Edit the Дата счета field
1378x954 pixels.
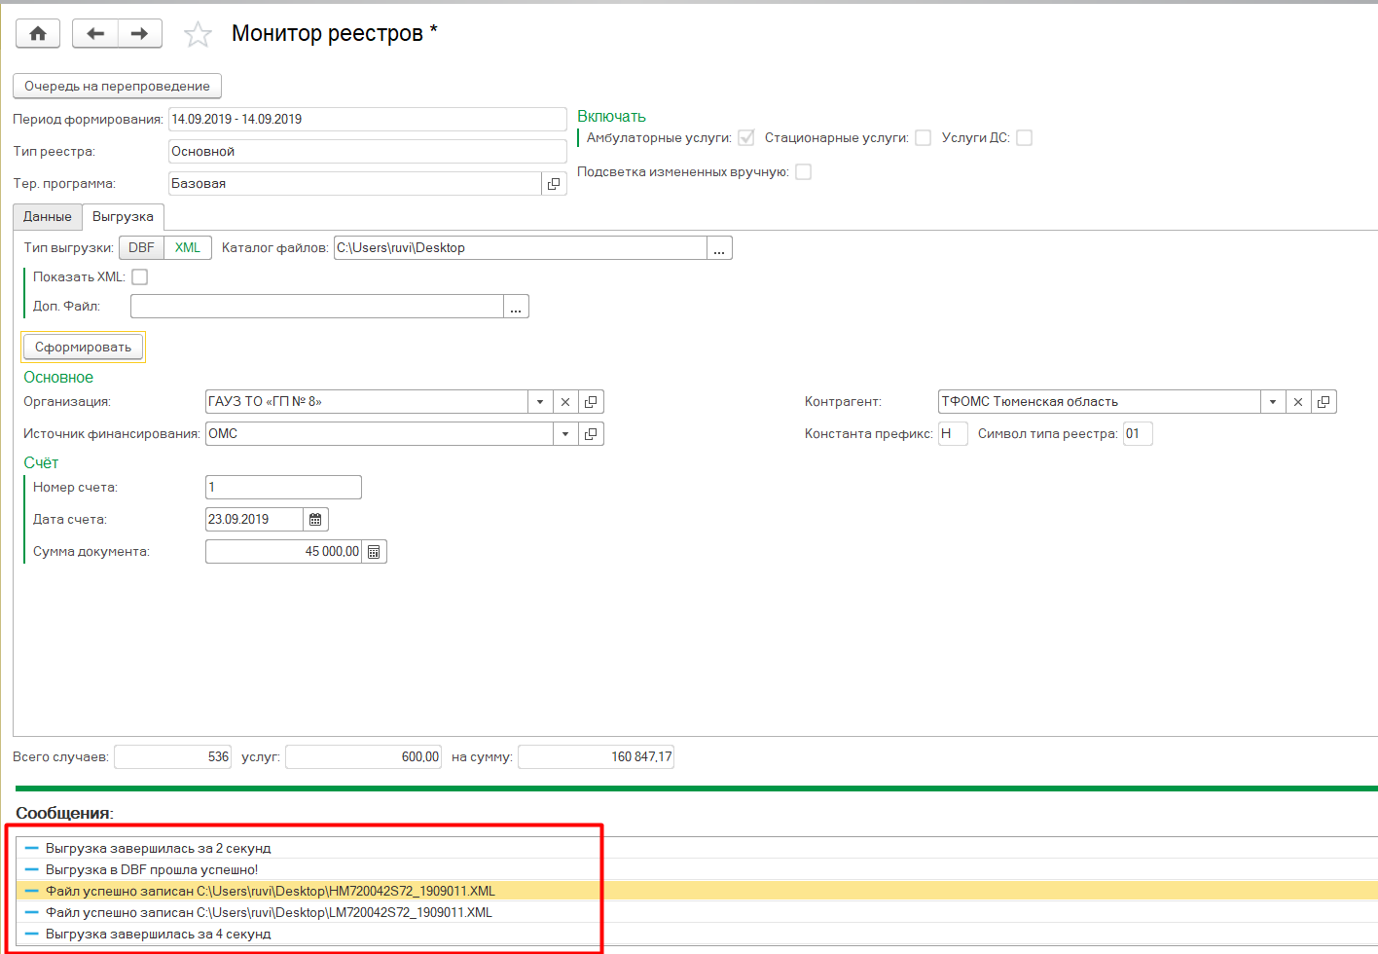pos(254,520)
